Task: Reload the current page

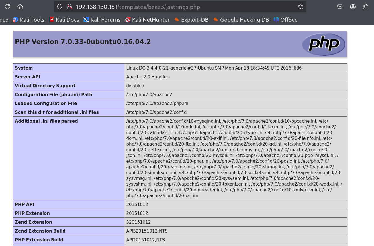Action: [x=7, y=7]
